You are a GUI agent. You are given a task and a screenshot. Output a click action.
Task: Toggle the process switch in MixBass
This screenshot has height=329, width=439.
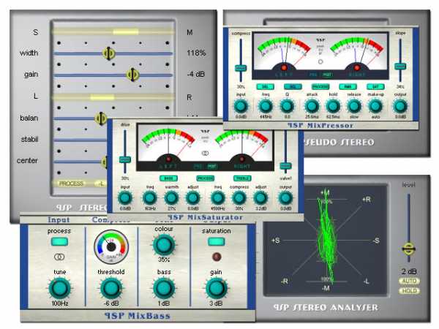tap(59, 242)
